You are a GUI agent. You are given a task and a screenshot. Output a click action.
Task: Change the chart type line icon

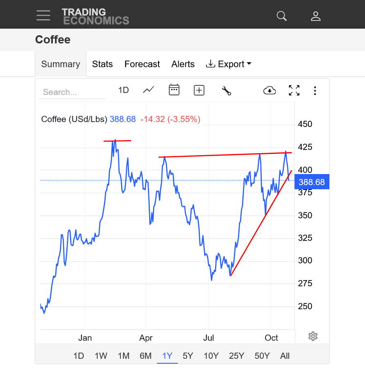148,90
